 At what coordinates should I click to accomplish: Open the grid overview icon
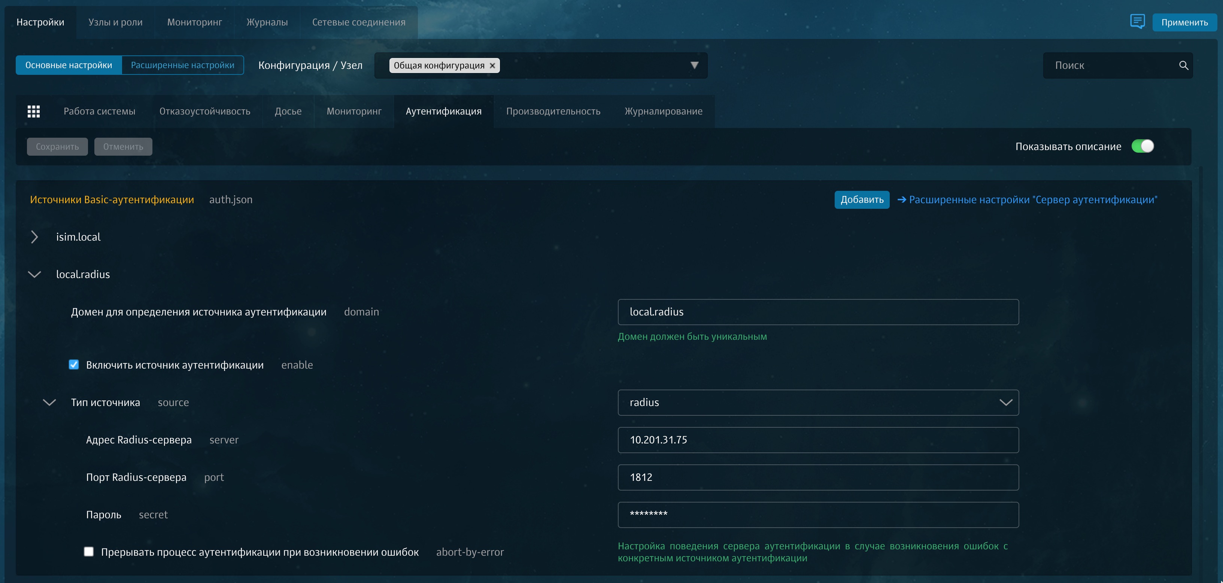click(x=33, y=112)
